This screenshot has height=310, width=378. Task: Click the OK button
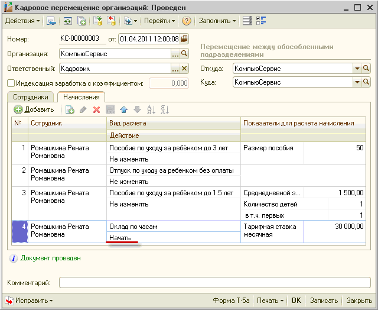296,301
